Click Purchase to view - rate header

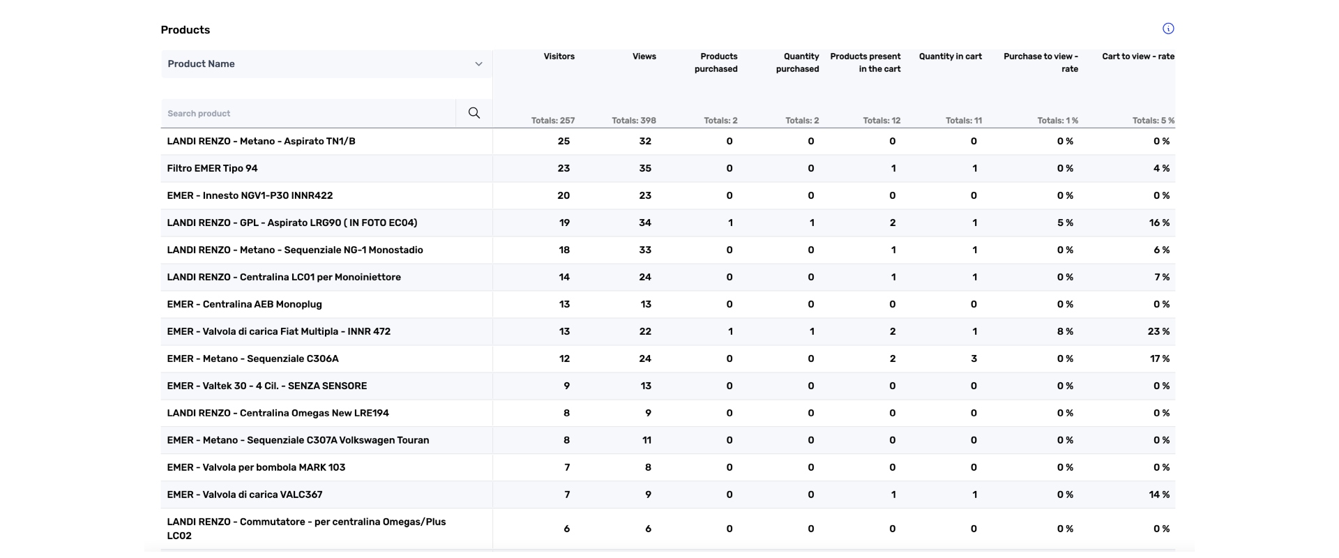[x=1041, y=63]
